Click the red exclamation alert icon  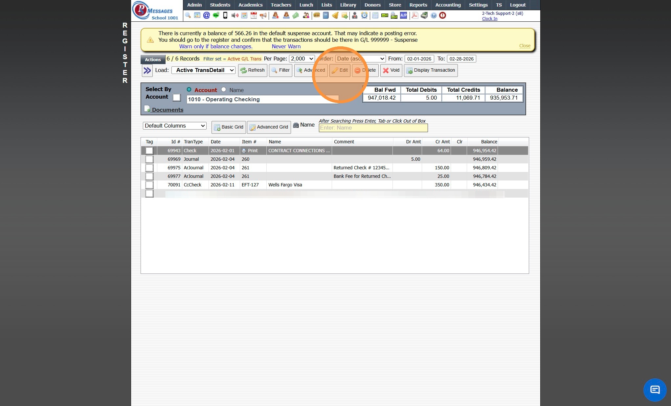pos(443,15)
